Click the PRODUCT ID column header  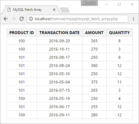tap(22, 33)
